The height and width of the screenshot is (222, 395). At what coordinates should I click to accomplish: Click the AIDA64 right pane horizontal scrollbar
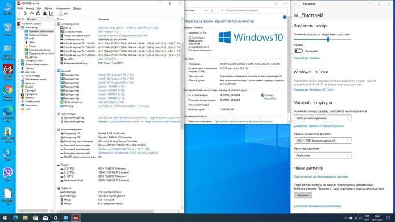(106, 211)
